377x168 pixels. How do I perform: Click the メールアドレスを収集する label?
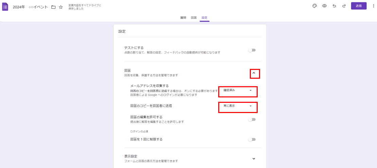(150, 86)
